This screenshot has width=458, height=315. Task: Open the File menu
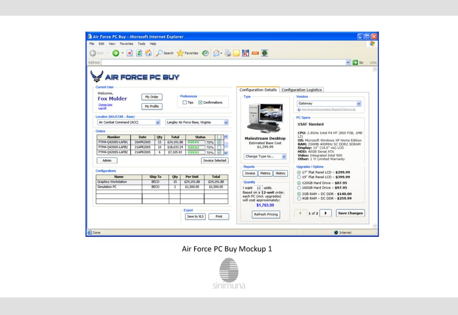(92, 44)
